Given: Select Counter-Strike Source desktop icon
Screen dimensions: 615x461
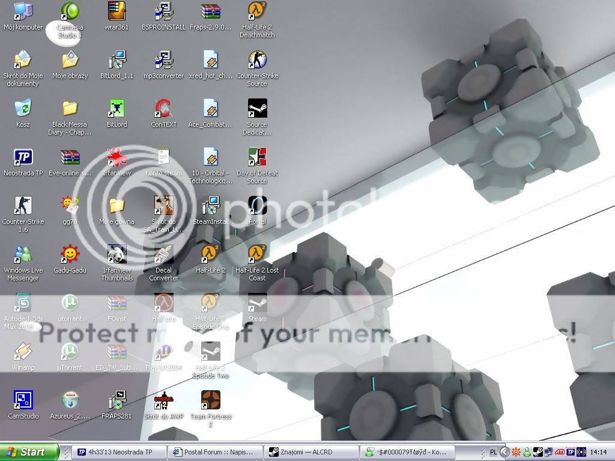Looking at the screenshot, I should tap(257, 61).
